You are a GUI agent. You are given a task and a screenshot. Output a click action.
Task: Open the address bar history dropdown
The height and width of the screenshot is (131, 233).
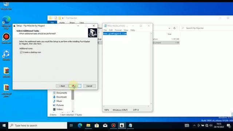tap(169, 28)
